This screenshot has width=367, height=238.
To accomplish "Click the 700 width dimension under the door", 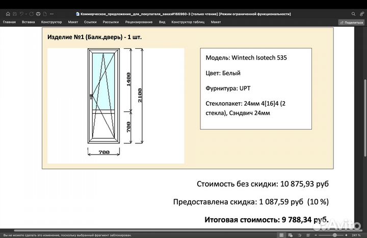I will (x=104, y=152).
